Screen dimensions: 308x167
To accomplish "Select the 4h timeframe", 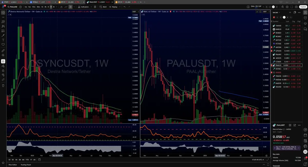I will click(x=45, y=7).
